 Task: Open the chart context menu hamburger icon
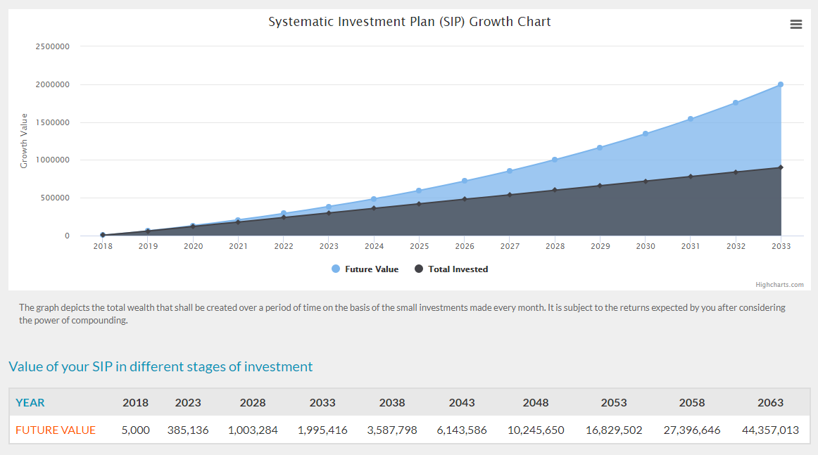pyautogui.click(x=796, y=25)
